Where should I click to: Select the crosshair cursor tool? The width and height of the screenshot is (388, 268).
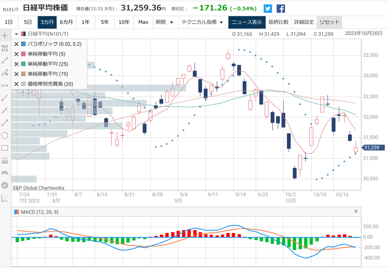pyautogui.click(x=5, y=35)
